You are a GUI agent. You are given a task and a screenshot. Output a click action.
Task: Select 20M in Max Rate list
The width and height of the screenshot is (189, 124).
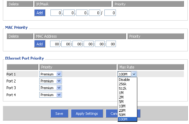[127, 110]
